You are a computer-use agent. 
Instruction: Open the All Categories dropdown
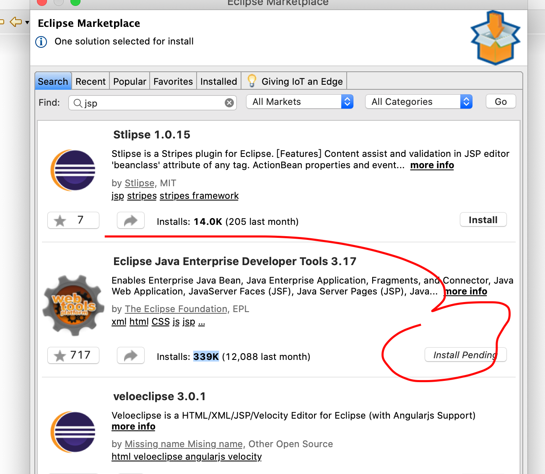(419, 102)
